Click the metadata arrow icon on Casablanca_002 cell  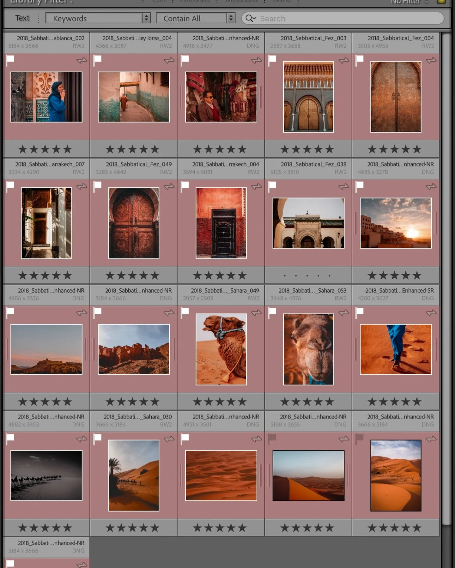[x=82, y=60]
